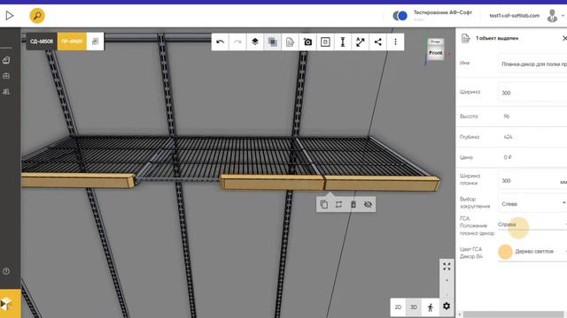Viewport: 567px width, 318px height.
Task: Click the Глубина value 424
Action: (x=508, y=137)
